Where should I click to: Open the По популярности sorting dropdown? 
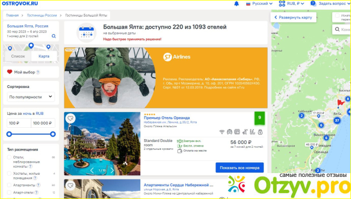31,97
